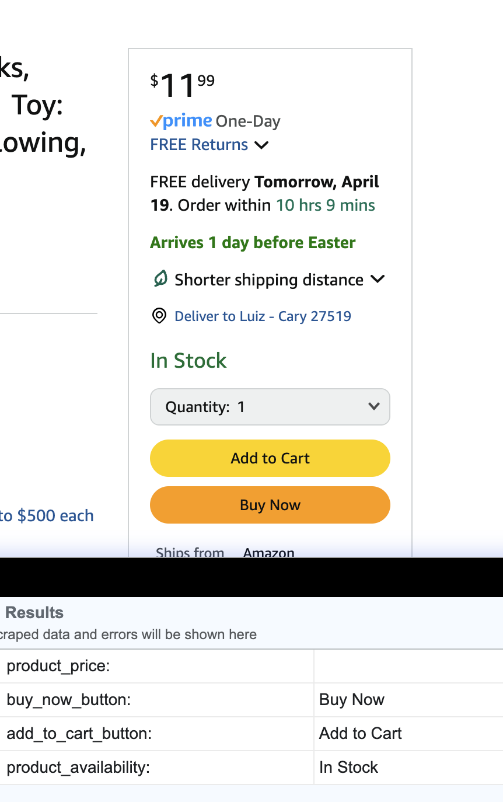Expand Shorter shipping distance details
This screenshot has height=802, width=503.
[x=378, y=279]
